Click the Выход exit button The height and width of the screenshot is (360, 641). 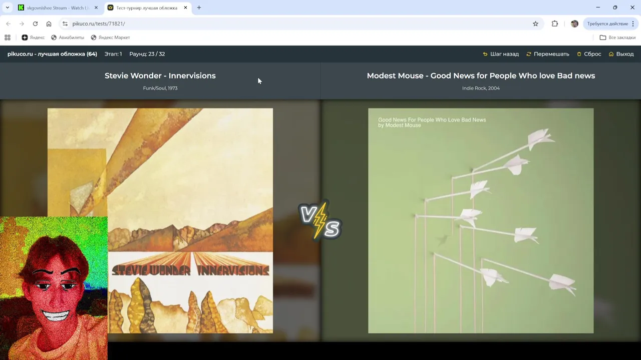pyautogui.click(x=621, y=54)
